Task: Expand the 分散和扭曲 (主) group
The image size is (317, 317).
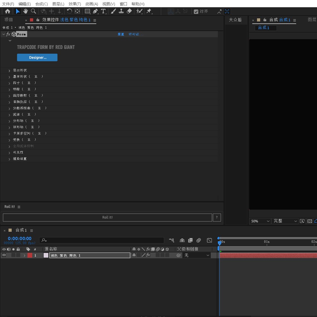Action: (9, 109)
